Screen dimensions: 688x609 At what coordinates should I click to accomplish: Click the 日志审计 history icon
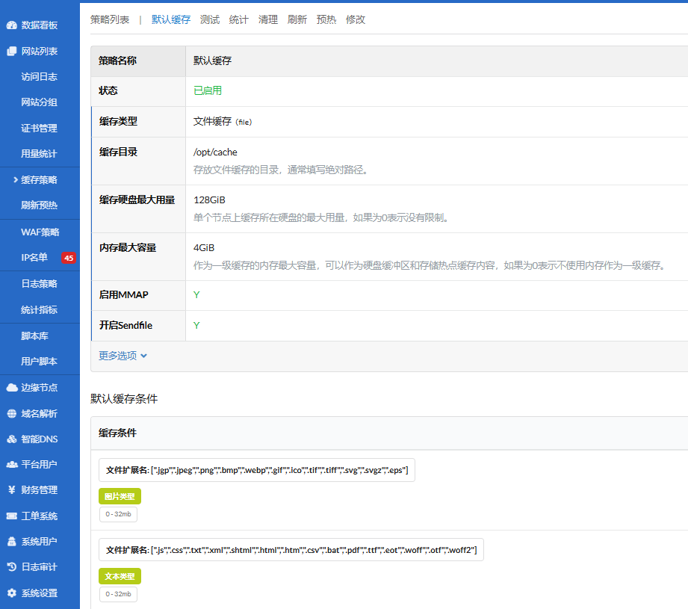11,567
